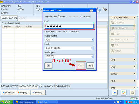Open the Model year dropdown showing 2012 (C)
139x104 pixels.
(69, 56)
